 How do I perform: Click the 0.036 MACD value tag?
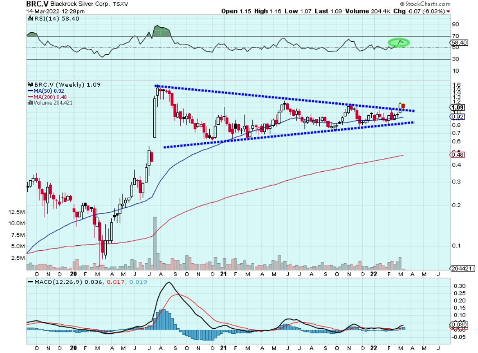tap(459, 324)
